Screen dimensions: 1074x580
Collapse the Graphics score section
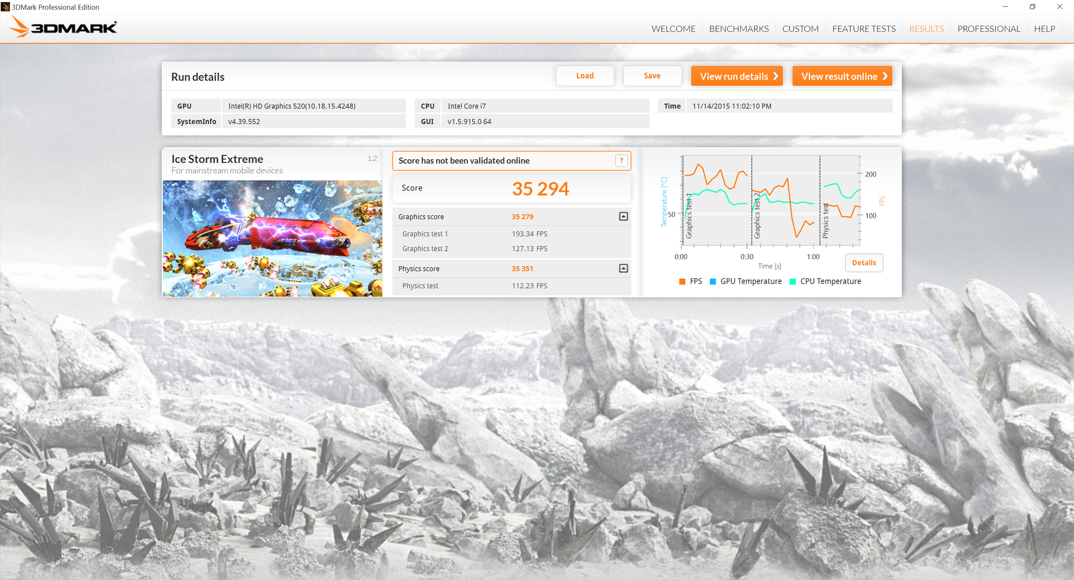[623, 216]
